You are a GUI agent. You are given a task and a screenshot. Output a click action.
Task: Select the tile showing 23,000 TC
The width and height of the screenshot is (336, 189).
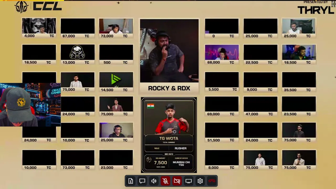pyautogui.click(x=116, y=160)
